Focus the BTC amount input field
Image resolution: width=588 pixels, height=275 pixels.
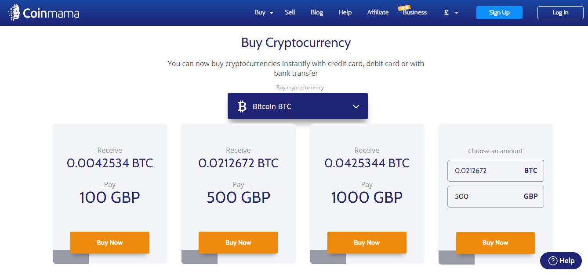[496, 171]
